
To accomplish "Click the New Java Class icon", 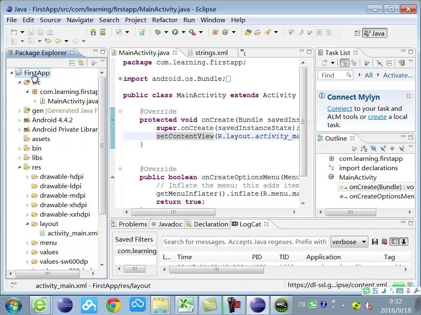I will (225, 32).
